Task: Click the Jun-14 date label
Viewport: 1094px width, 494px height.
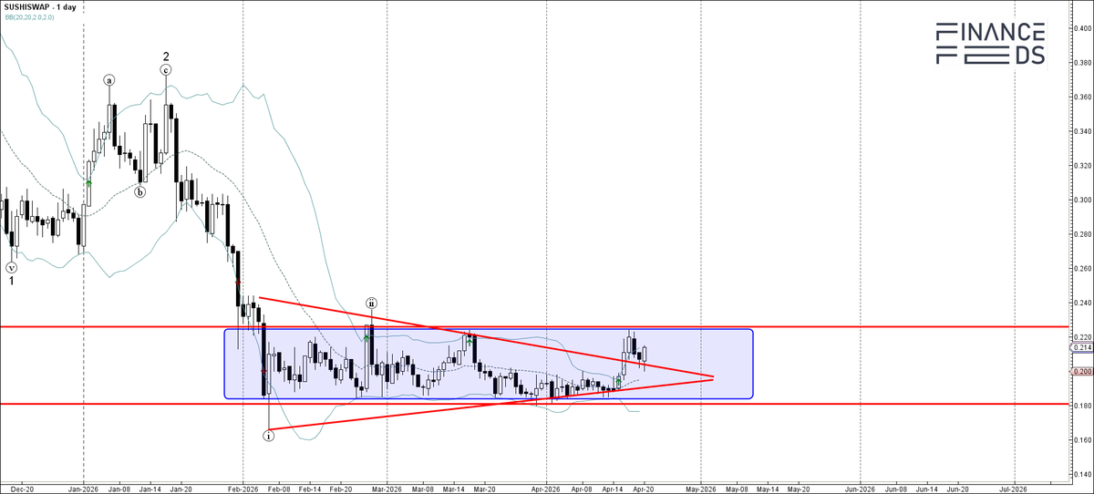Action: 926,489
